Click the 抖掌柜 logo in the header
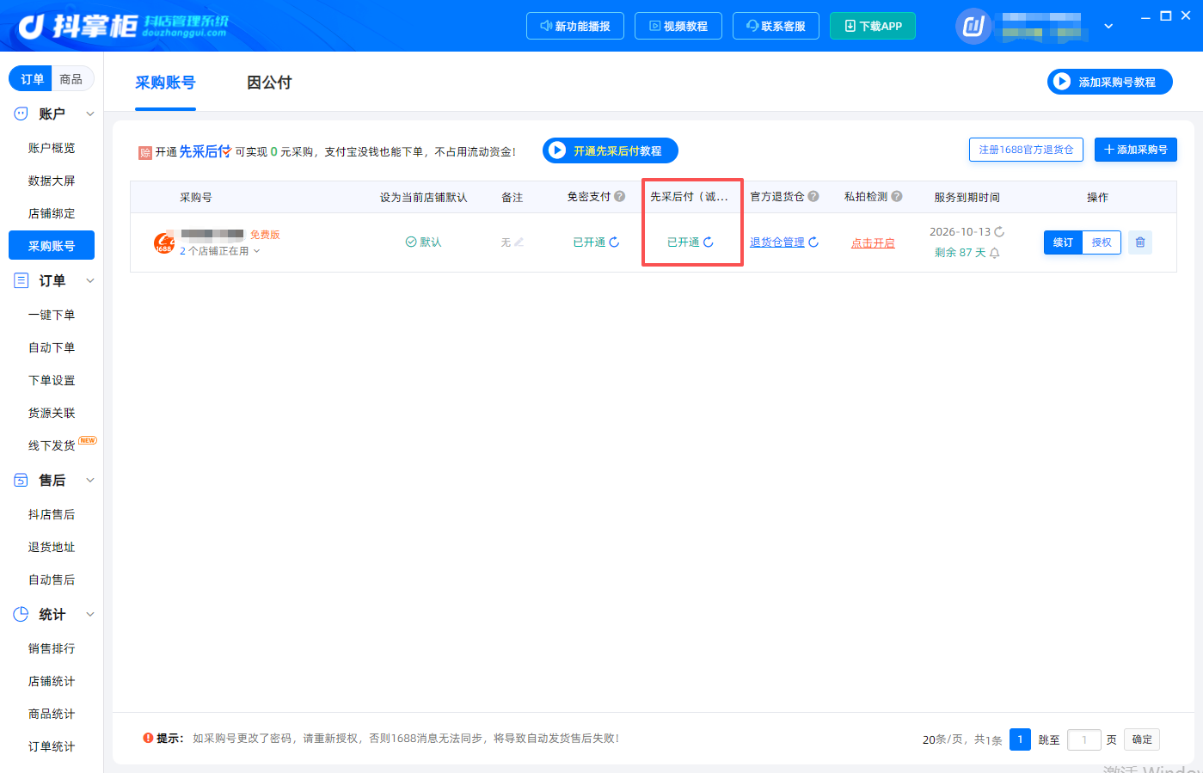Screen dimensions: 1203x773 (x=123, y=26)
